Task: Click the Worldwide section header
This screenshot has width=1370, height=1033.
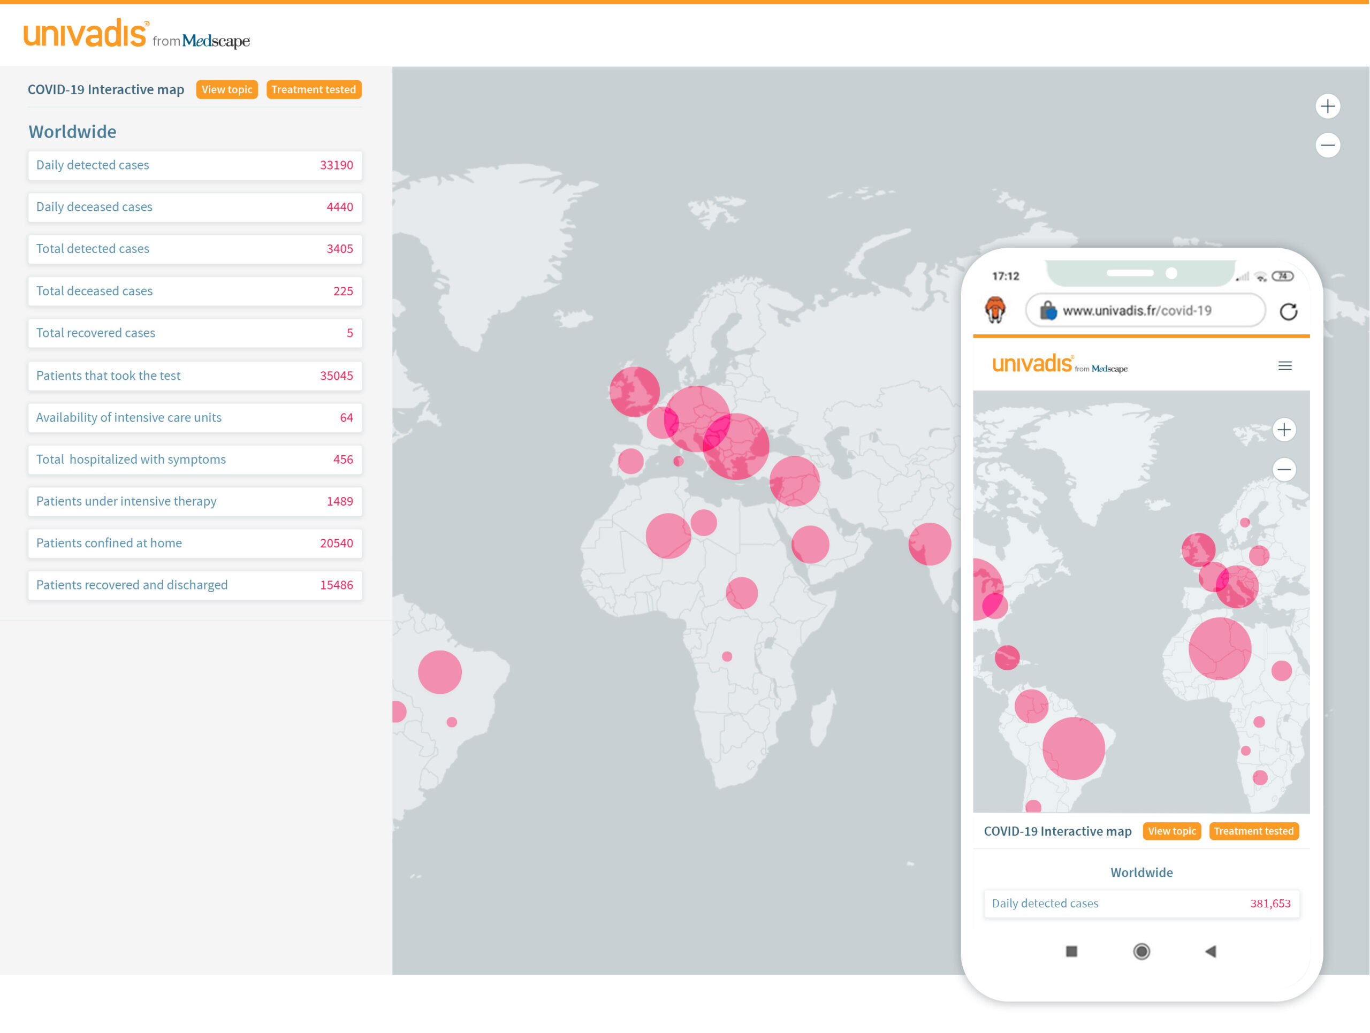Action: (73, 130)
